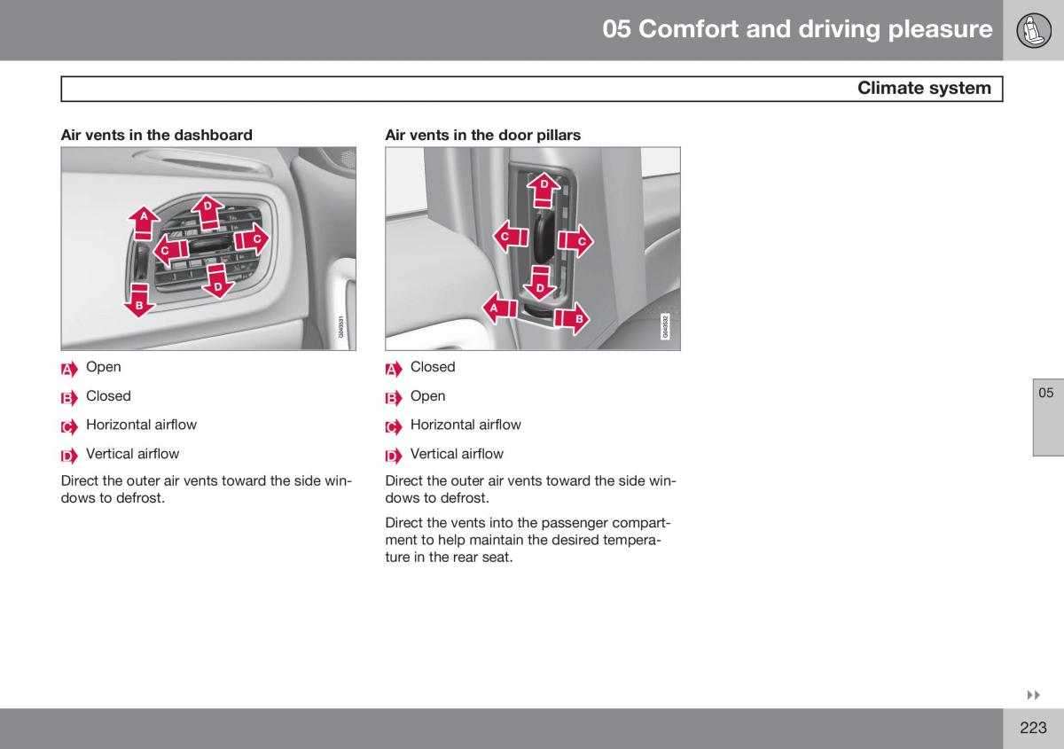
Task: Click the red B marker beside door pillar Open
Action: coord(394,398)
